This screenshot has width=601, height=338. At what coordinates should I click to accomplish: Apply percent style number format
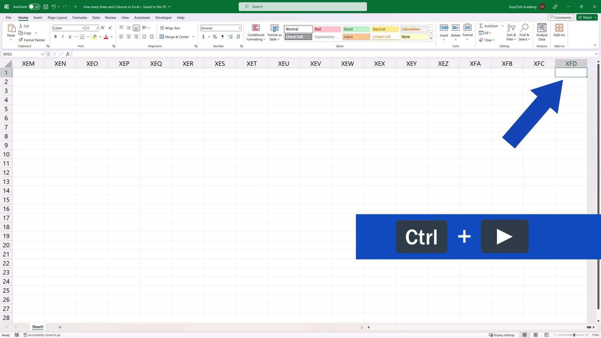[x=215, y=37]
